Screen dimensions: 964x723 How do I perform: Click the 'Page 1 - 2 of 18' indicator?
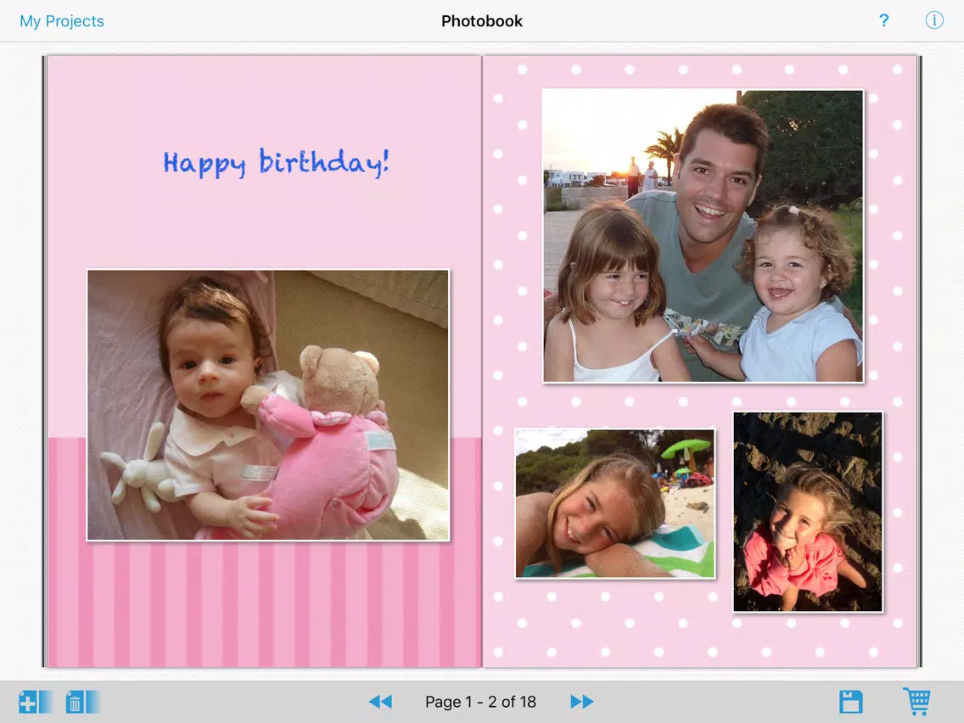coord(481,702)
